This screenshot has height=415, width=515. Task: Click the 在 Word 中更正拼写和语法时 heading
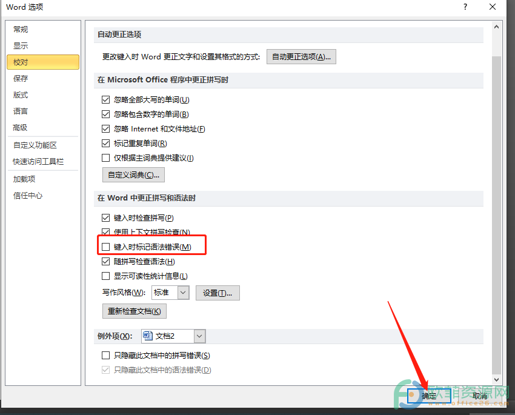point(147,198)
